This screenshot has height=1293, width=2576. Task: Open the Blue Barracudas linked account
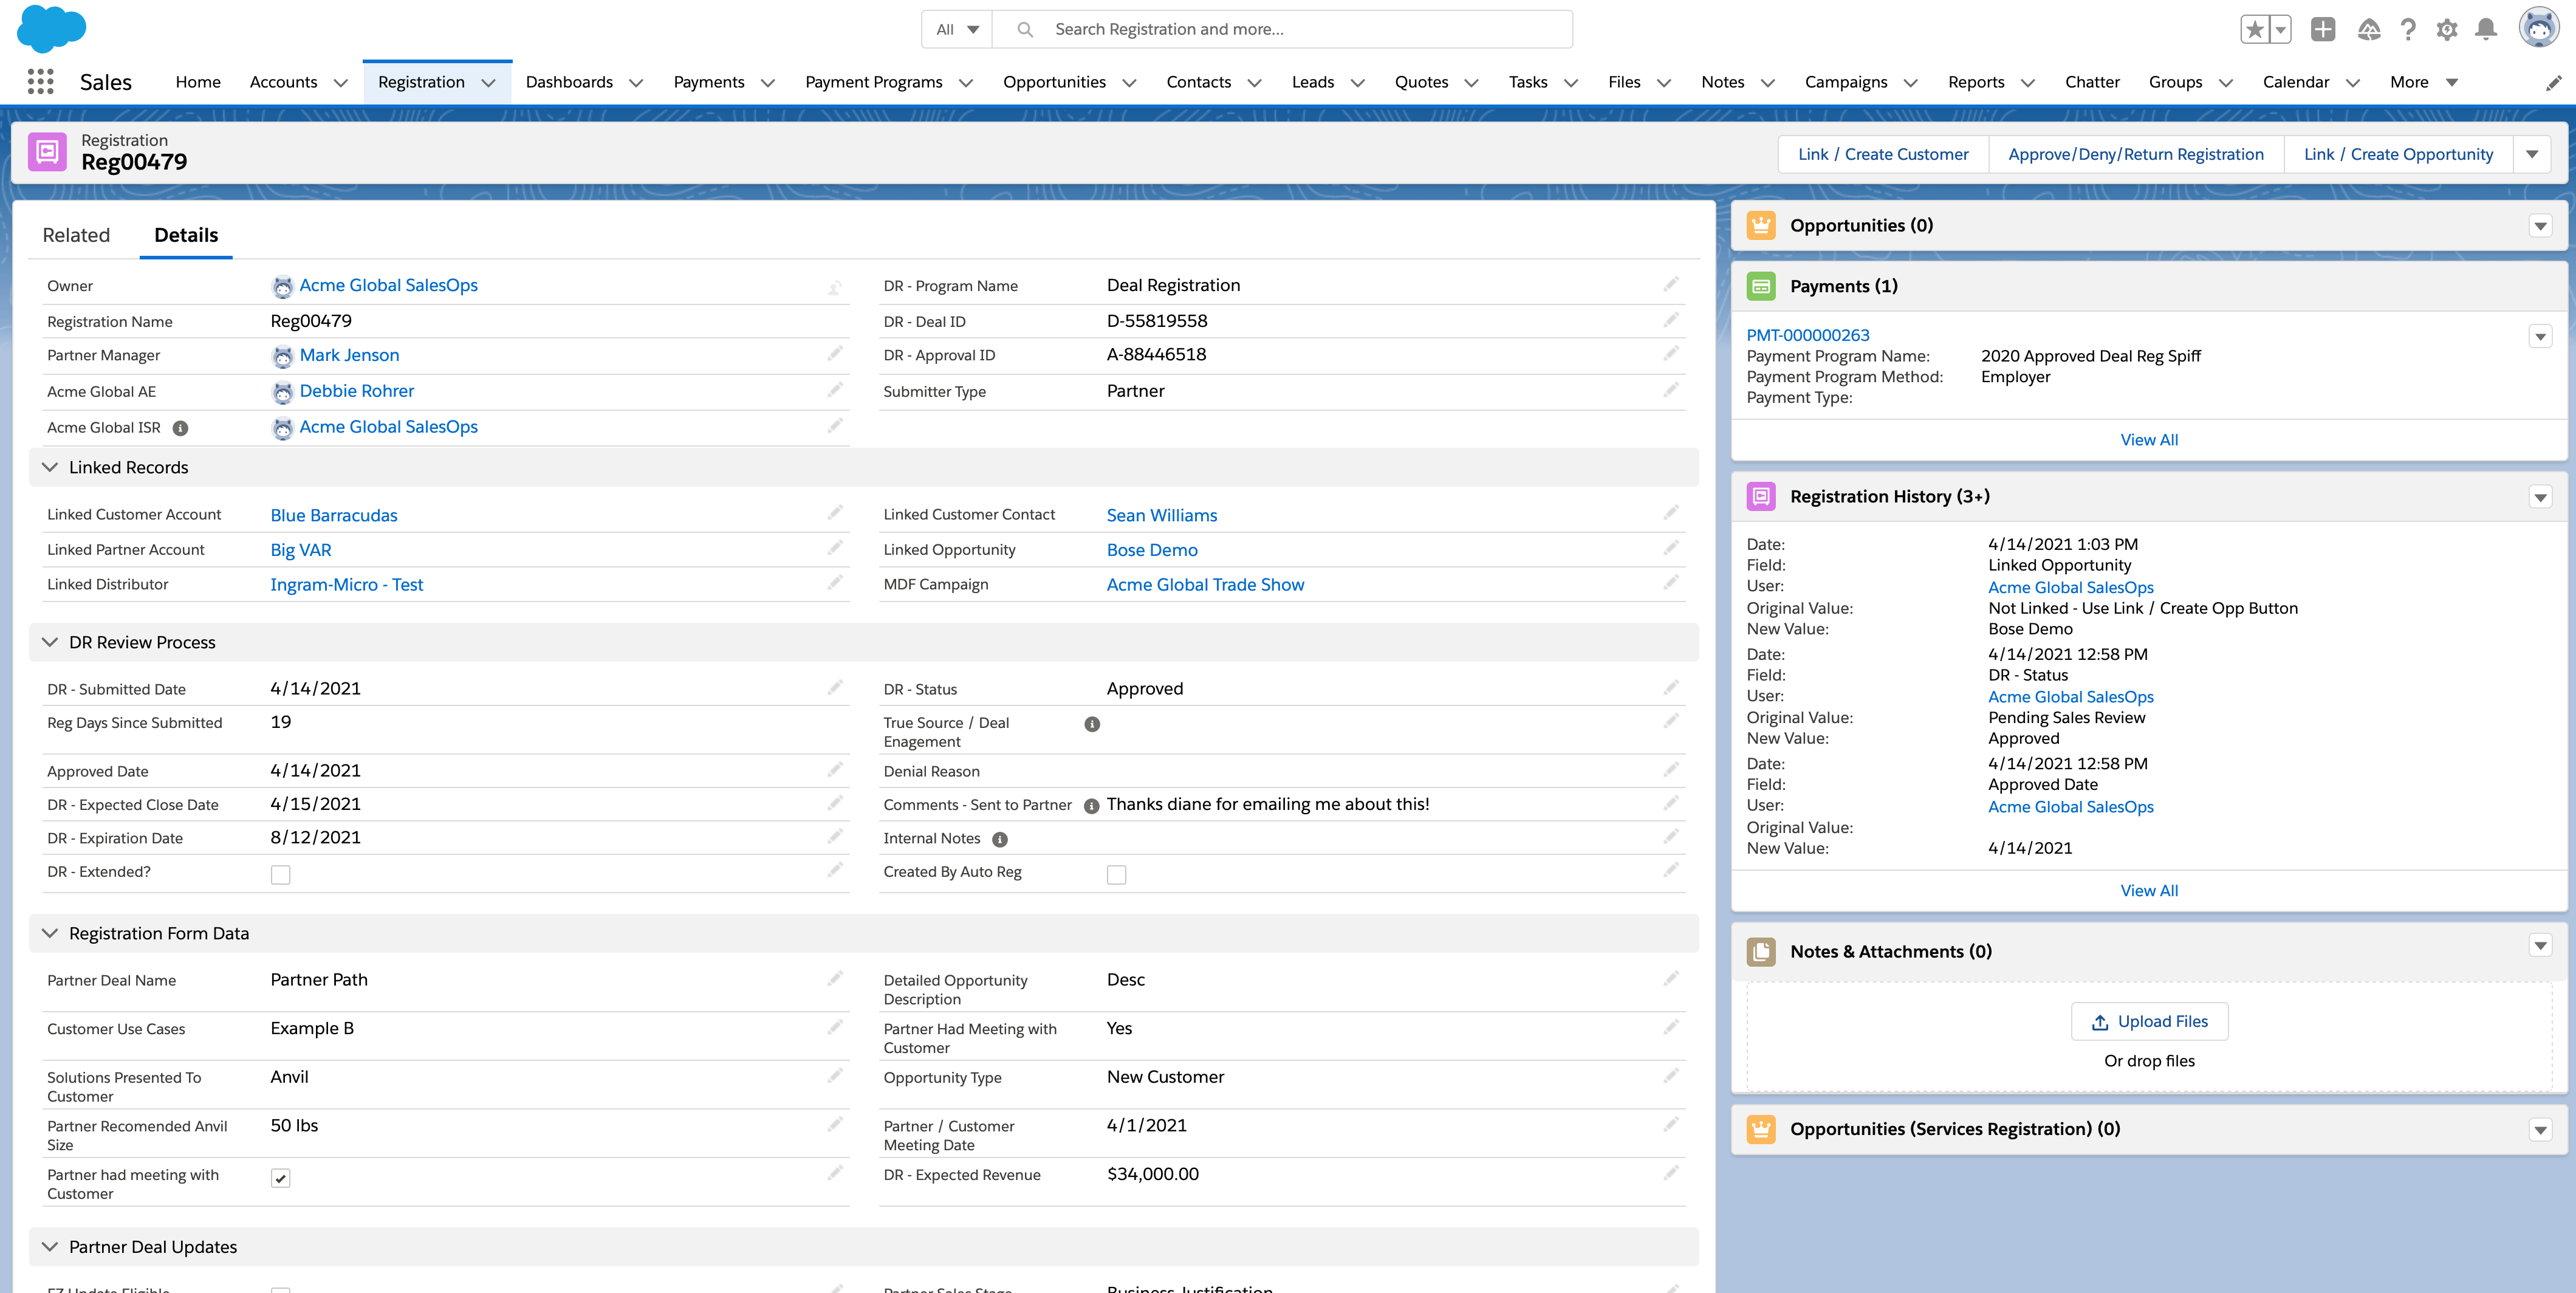(334, 514)
